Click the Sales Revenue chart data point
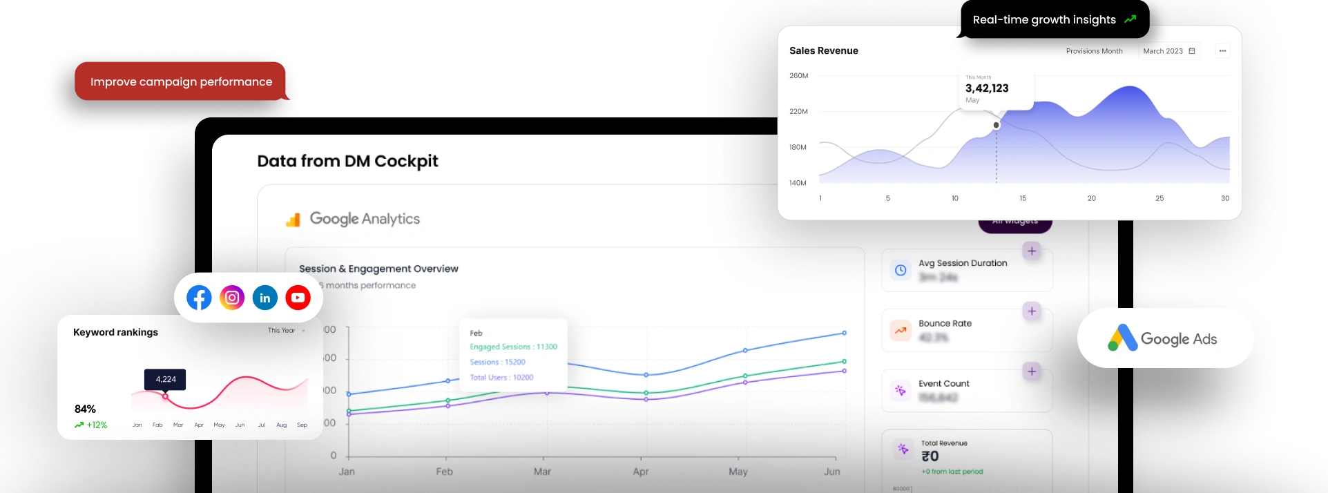Viewport: 1328px width, 493px height. click(996, 125)
